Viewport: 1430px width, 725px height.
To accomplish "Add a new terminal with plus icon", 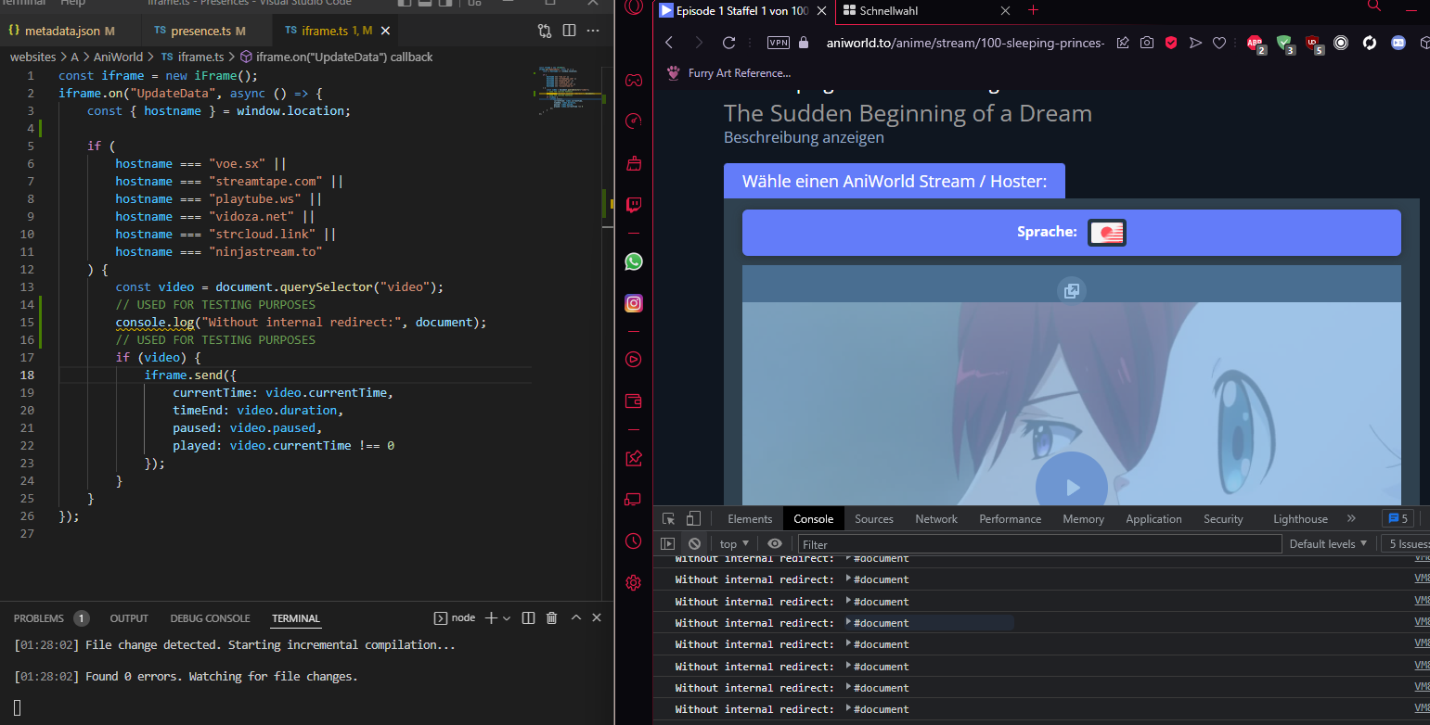I will [491, 617].
